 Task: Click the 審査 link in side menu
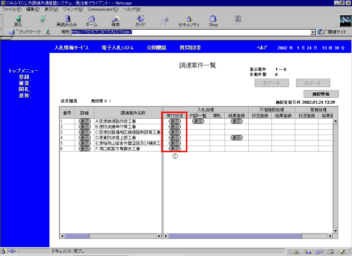point(24,83)
